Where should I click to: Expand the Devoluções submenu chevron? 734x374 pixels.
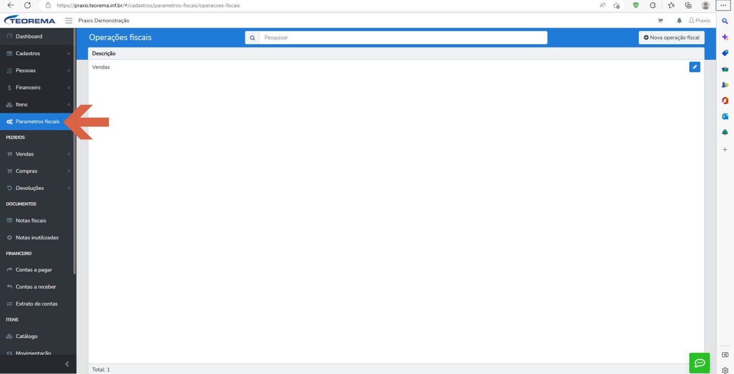pyautogui.click(x=69, y=188)
